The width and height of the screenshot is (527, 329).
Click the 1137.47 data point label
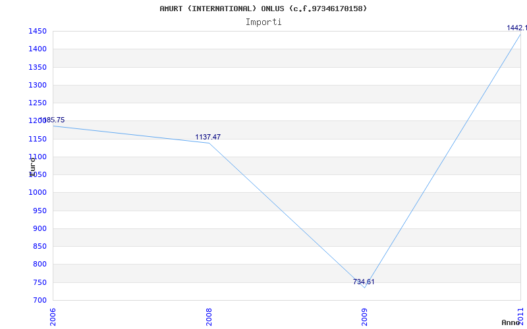pyautogui.click(x=208, y=137)
